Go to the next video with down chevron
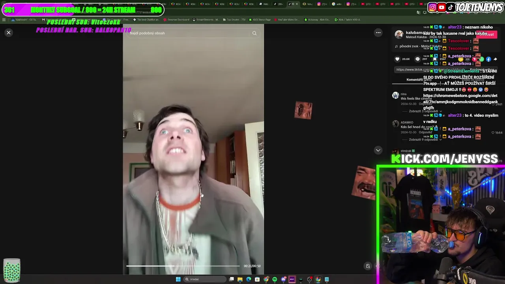Screen dimensions: 505x284 (378, 150)
